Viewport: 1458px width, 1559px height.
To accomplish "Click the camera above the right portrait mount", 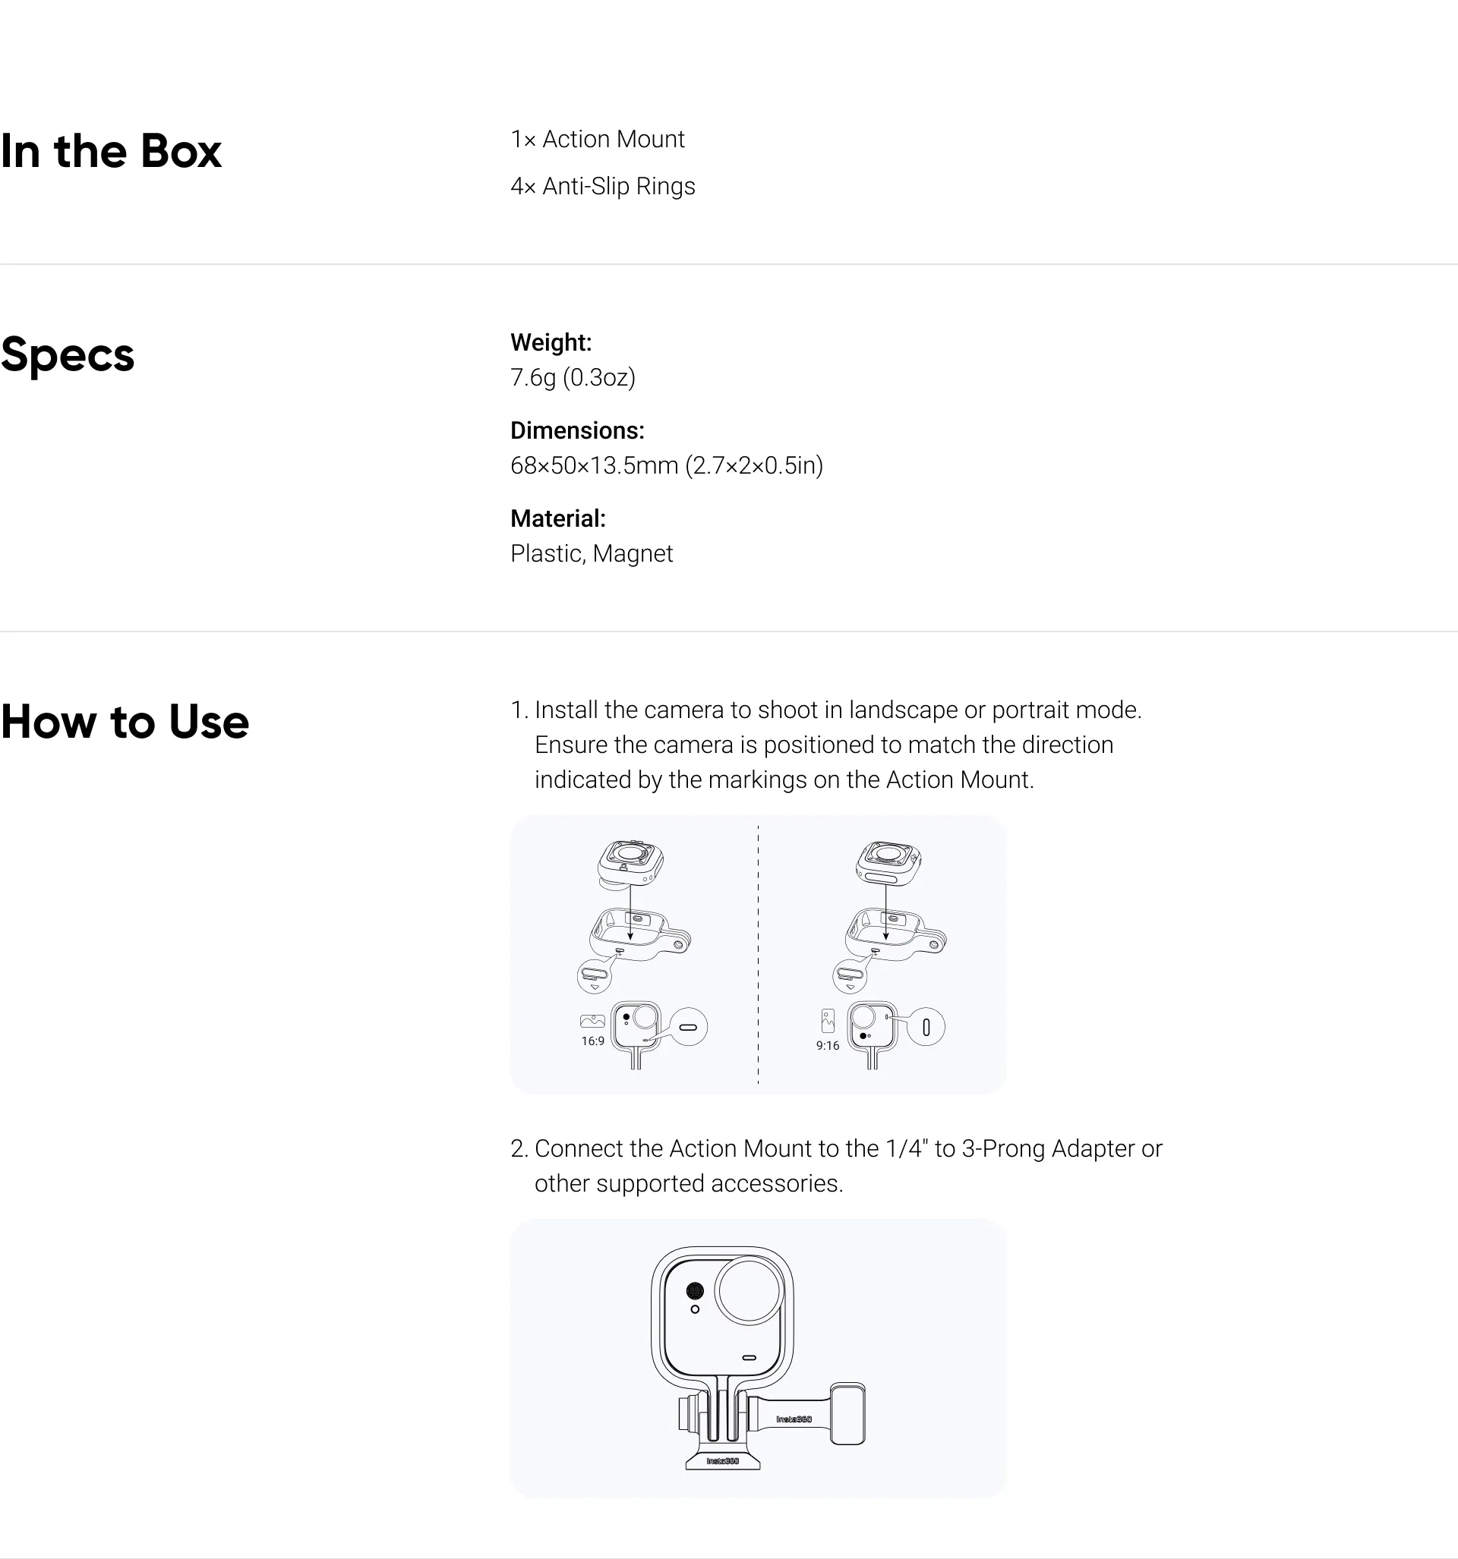I will 888,863.
